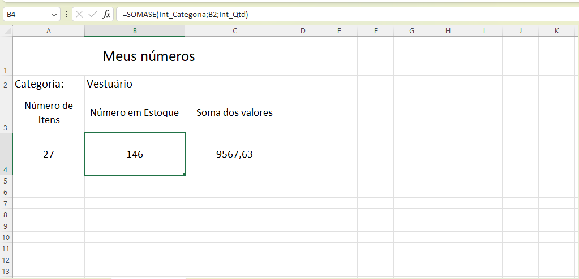Select row 10 header
Screen dimensions: 579x279
(6, 237)
